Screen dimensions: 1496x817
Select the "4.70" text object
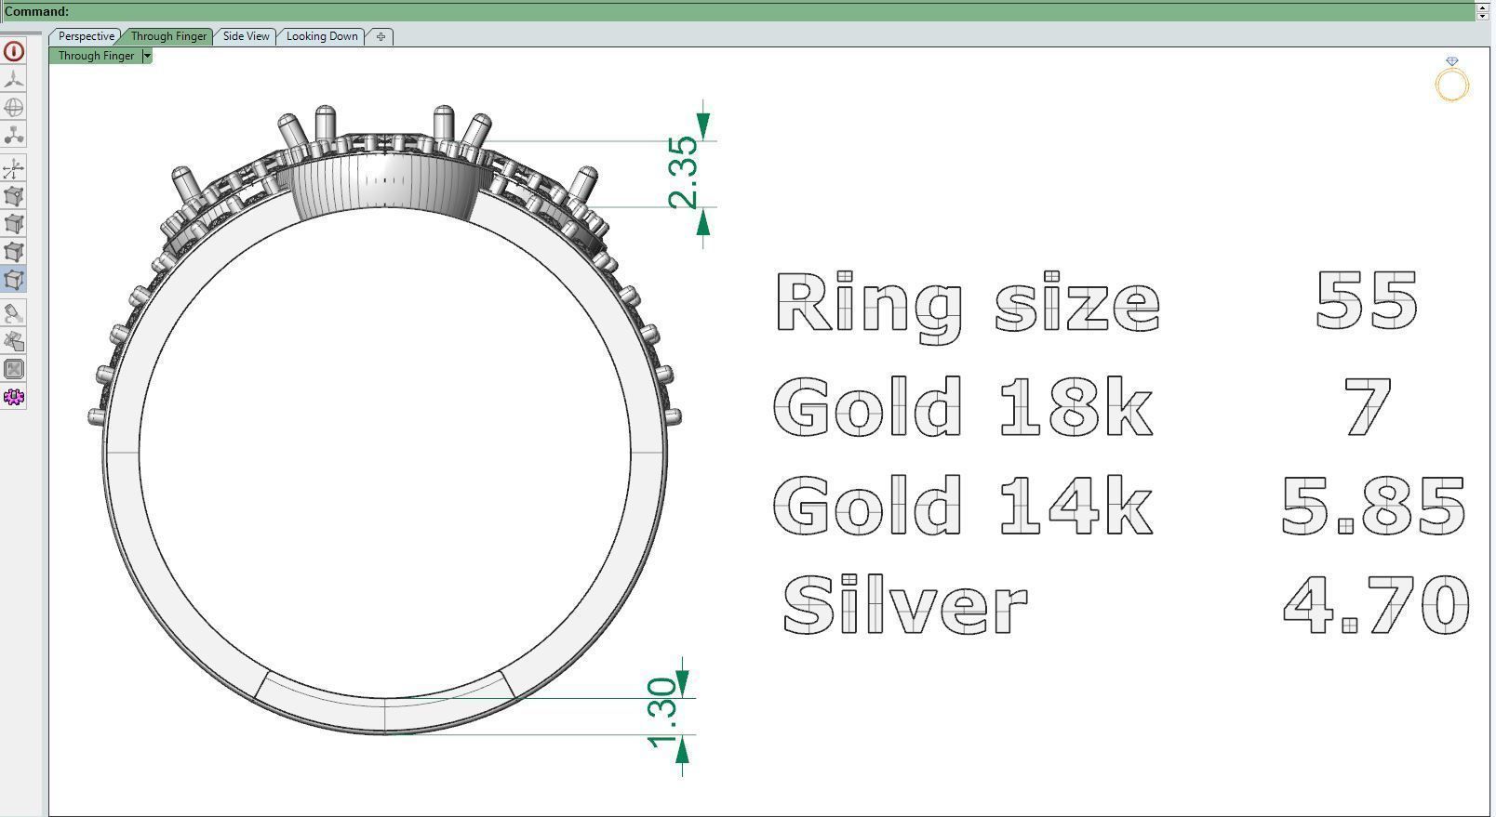pos(1376,604)
